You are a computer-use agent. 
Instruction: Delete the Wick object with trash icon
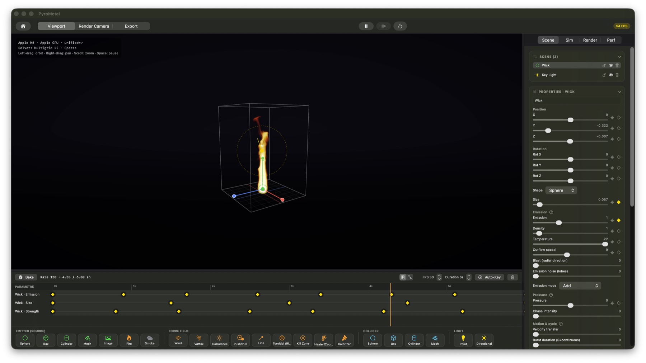[617, 65]
